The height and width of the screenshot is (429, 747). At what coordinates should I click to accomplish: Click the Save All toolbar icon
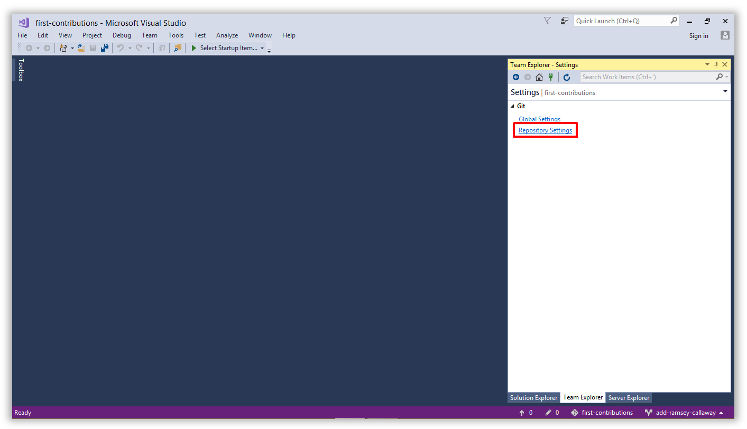click(105, 48)
